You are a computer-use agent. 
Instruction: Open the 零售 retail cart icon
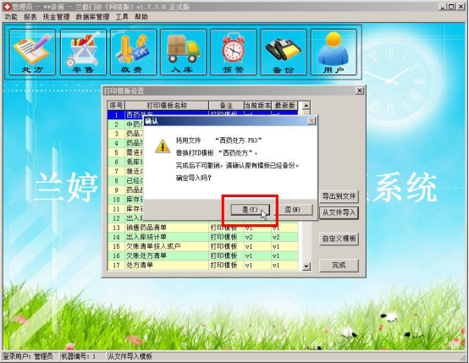point(83,52)
